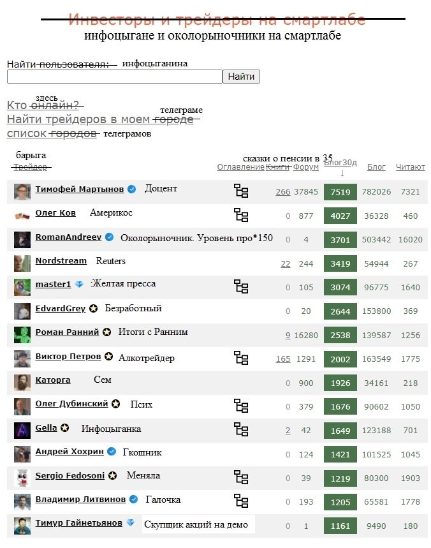This screenshot has height=548, width=431.
Task: Open the Оглавление column header link
Action: [240, 167]
